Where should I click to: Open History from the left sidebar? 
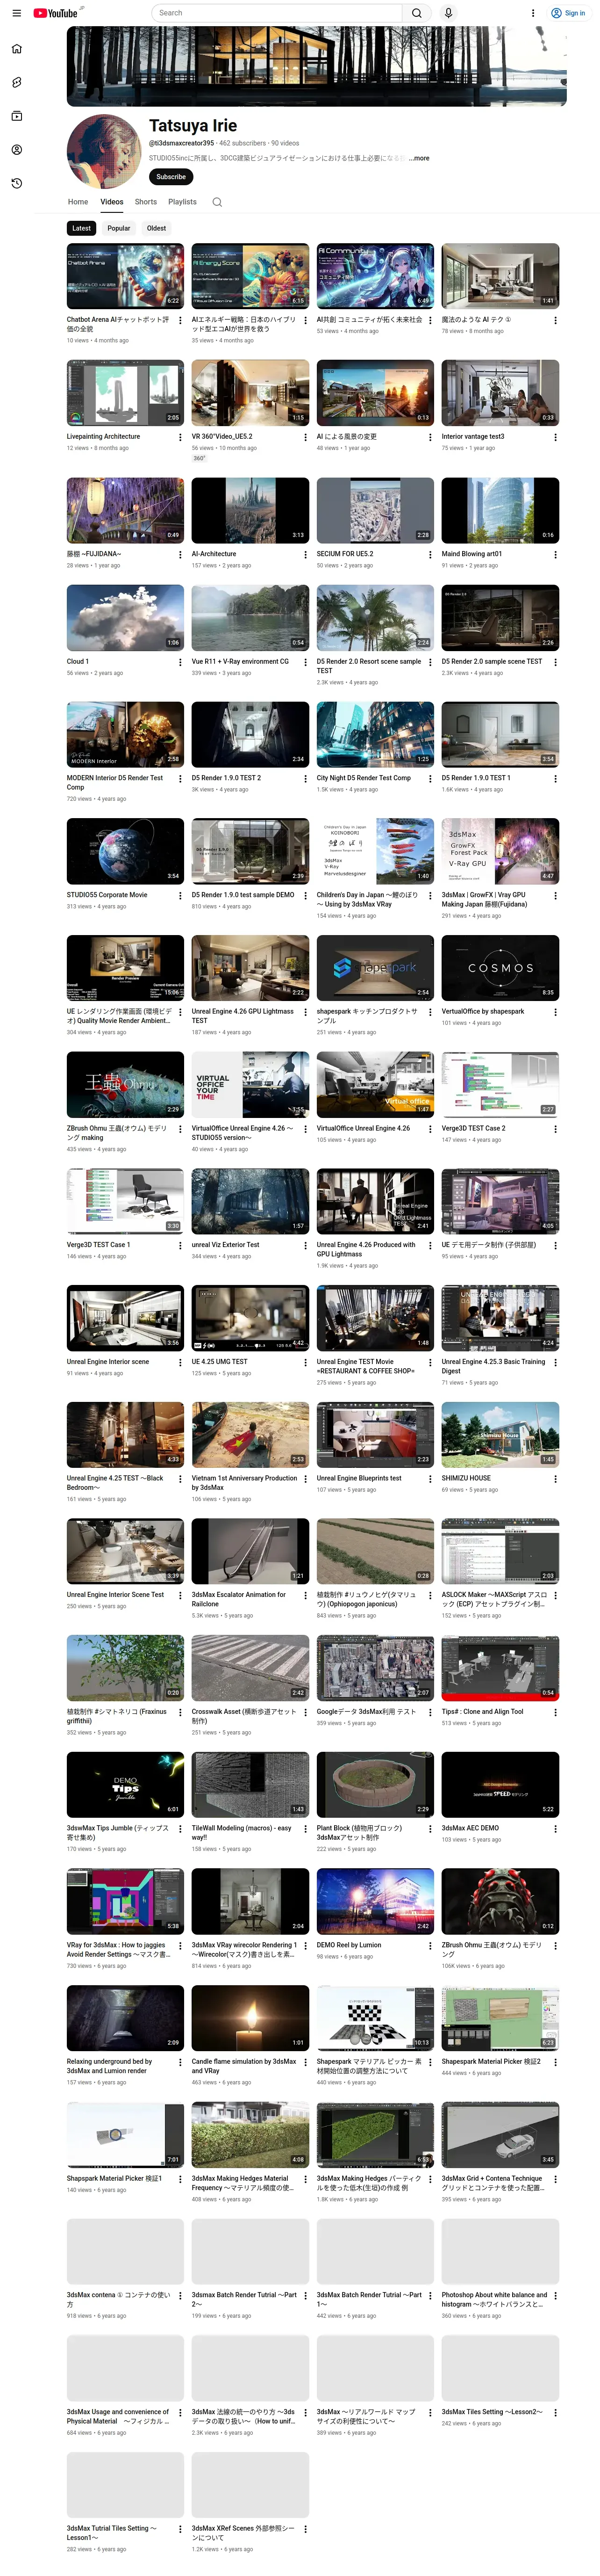tap(16, 183)
